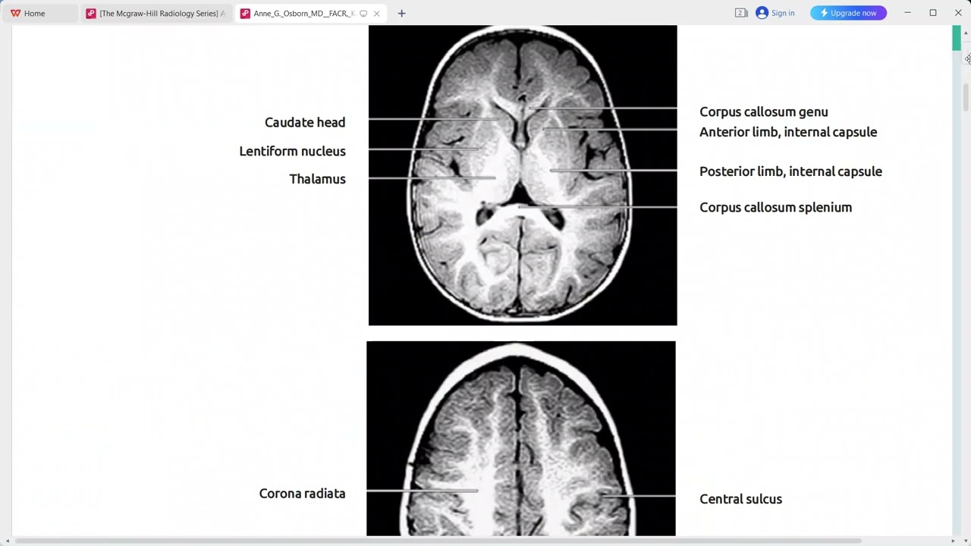The height and width of the screenshot is (546, 971).
Task: Switch to the Mcgraw-Hill Radiology Series tab
Action: point(156,13)
